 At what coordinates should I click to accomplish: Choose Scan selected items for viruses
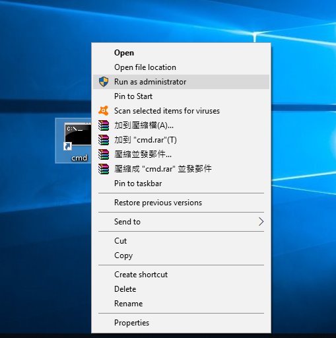click(181, 111)
